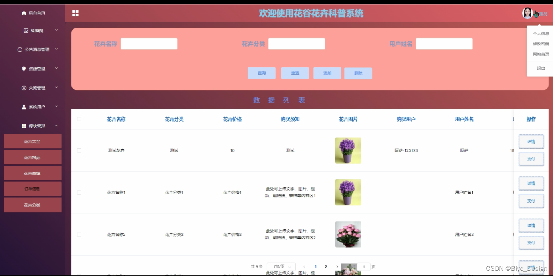The width and height of the screenshot is (553, 276).
Task: Open the 花卉商城 submenu item
Action: [x=32, y=173]
